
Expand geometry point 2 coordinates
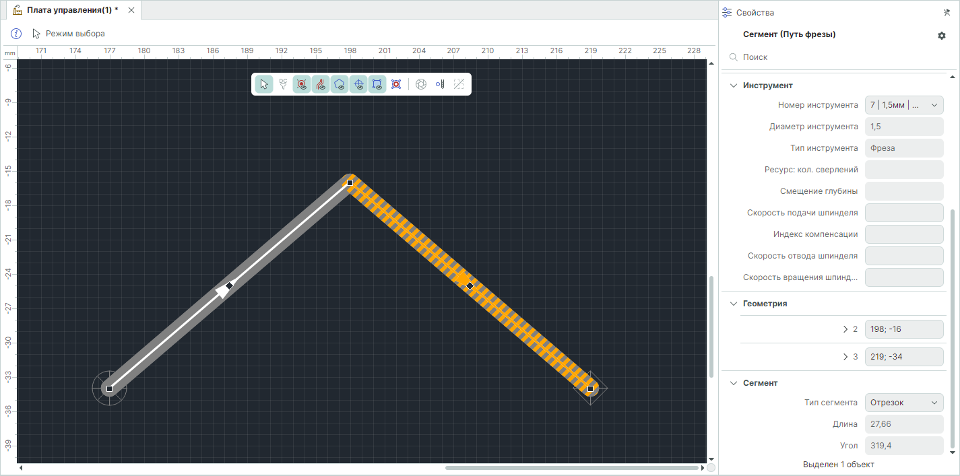tap(845, 329)
